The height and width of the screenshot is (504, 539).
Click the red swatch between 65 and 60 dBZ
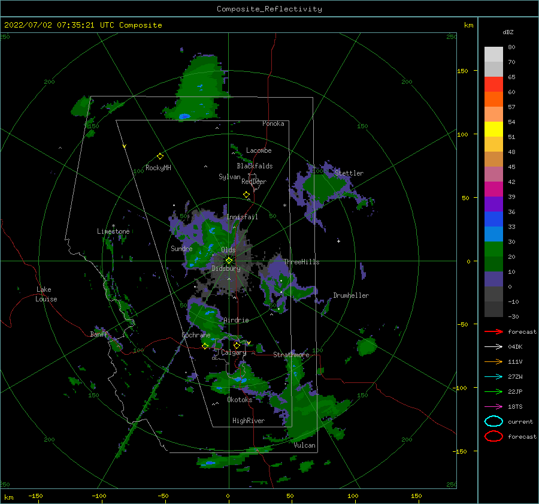[493, 84]
